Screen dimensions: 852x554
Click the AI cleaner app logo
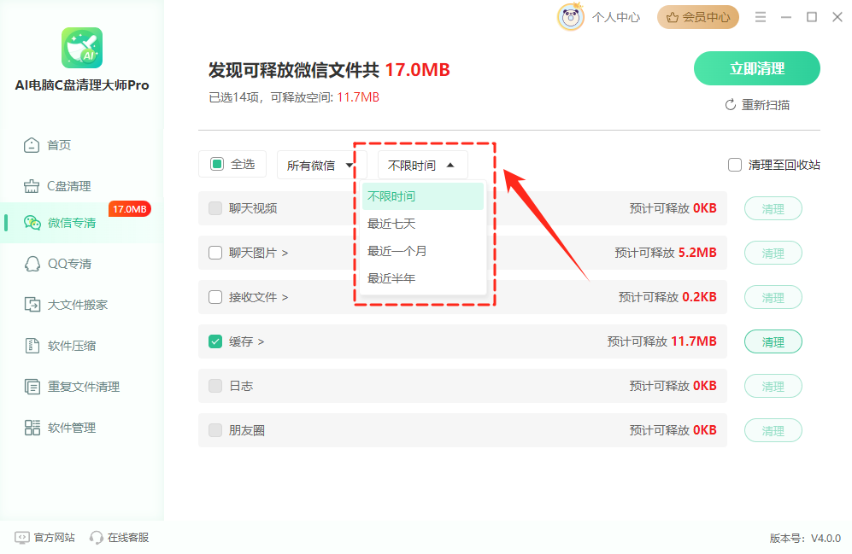click(x=82, y=48)
